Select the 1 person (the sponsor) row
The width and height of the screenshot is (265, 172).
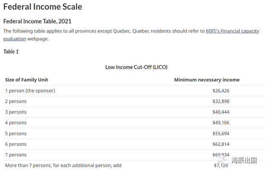134,91
